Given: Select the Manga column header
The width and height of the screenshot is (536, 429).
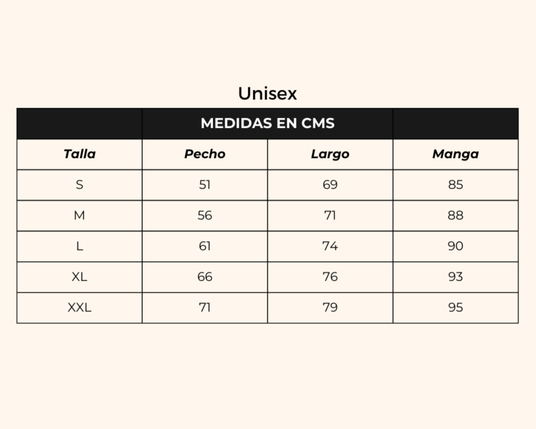Looking at the screenshot, I should point(455,154).
